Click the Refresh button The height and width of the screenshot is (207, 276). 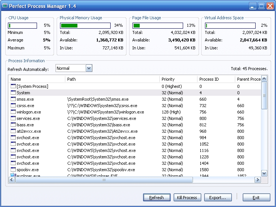[x=157, y=198]
